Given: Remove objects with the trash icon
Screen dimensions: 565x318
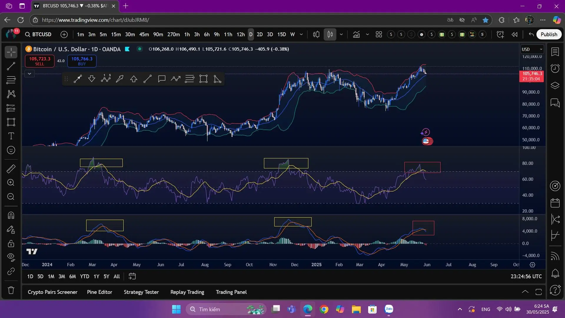Looking at the screenshot, I should (x=11, y=290).
